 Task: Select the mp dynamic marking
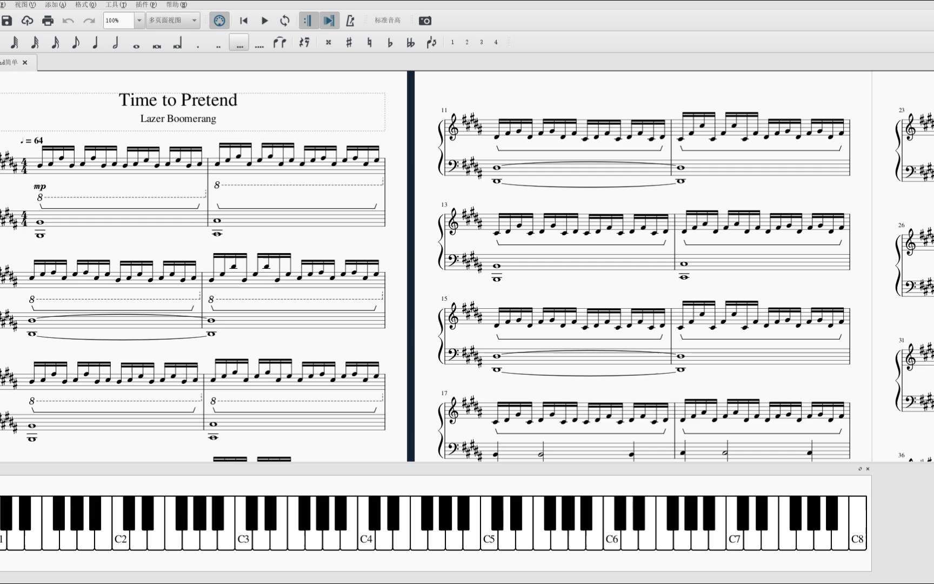(x=40, y=186)
